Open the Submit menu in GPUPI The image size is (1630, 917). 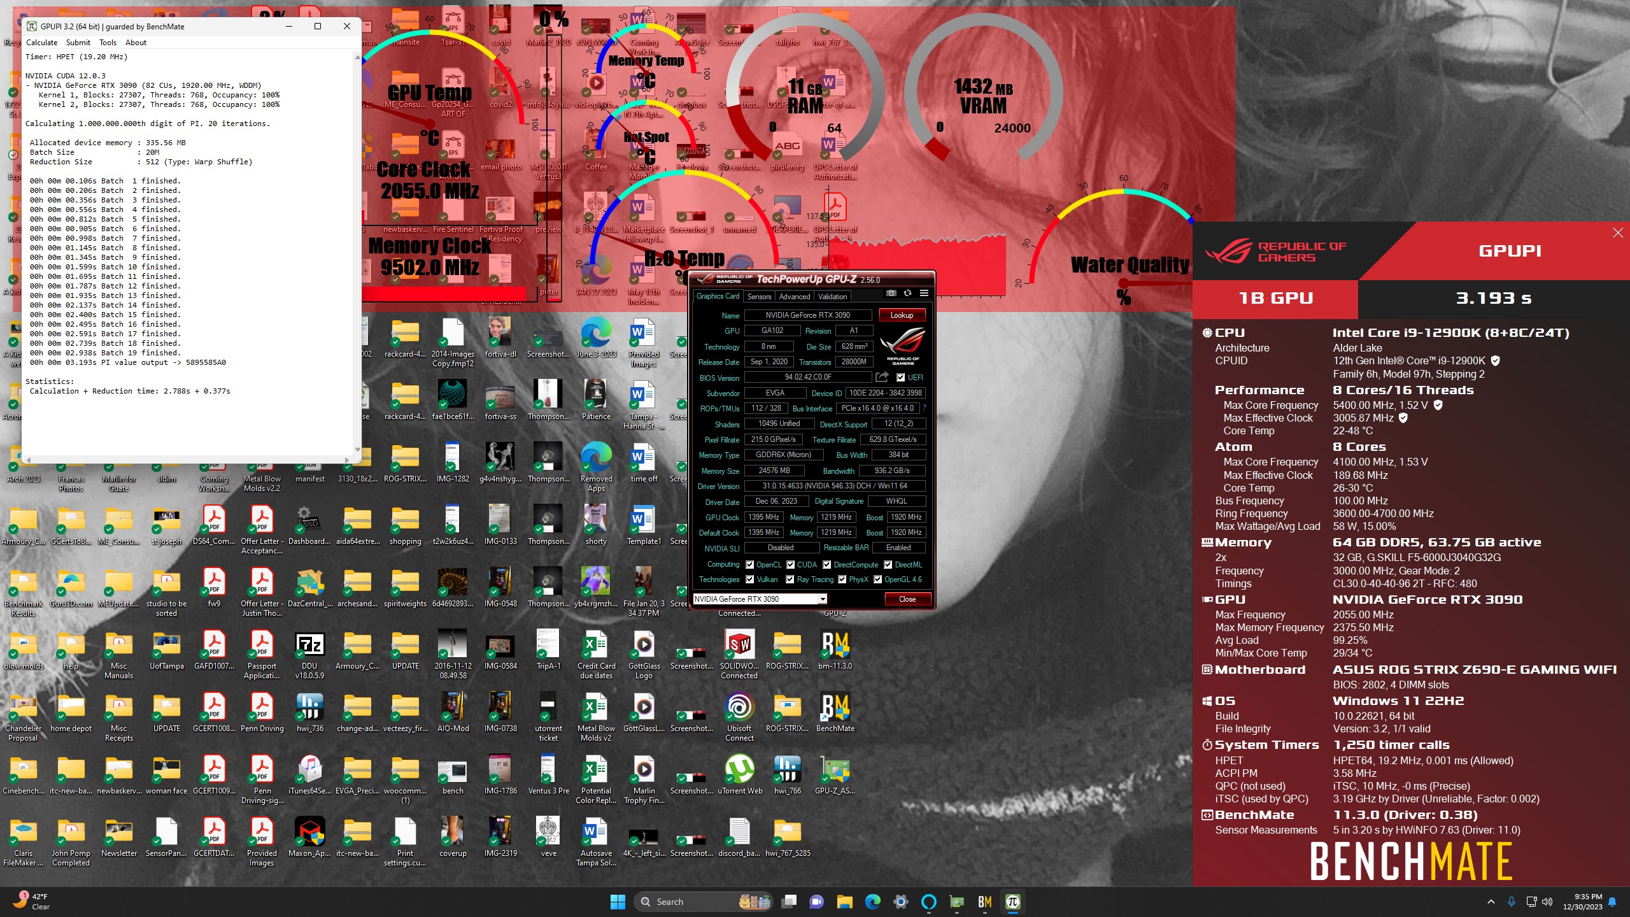[78, 43]
